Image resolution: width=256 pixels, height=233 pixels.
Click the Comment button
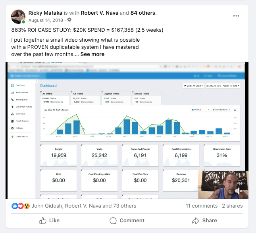(127, 220)
